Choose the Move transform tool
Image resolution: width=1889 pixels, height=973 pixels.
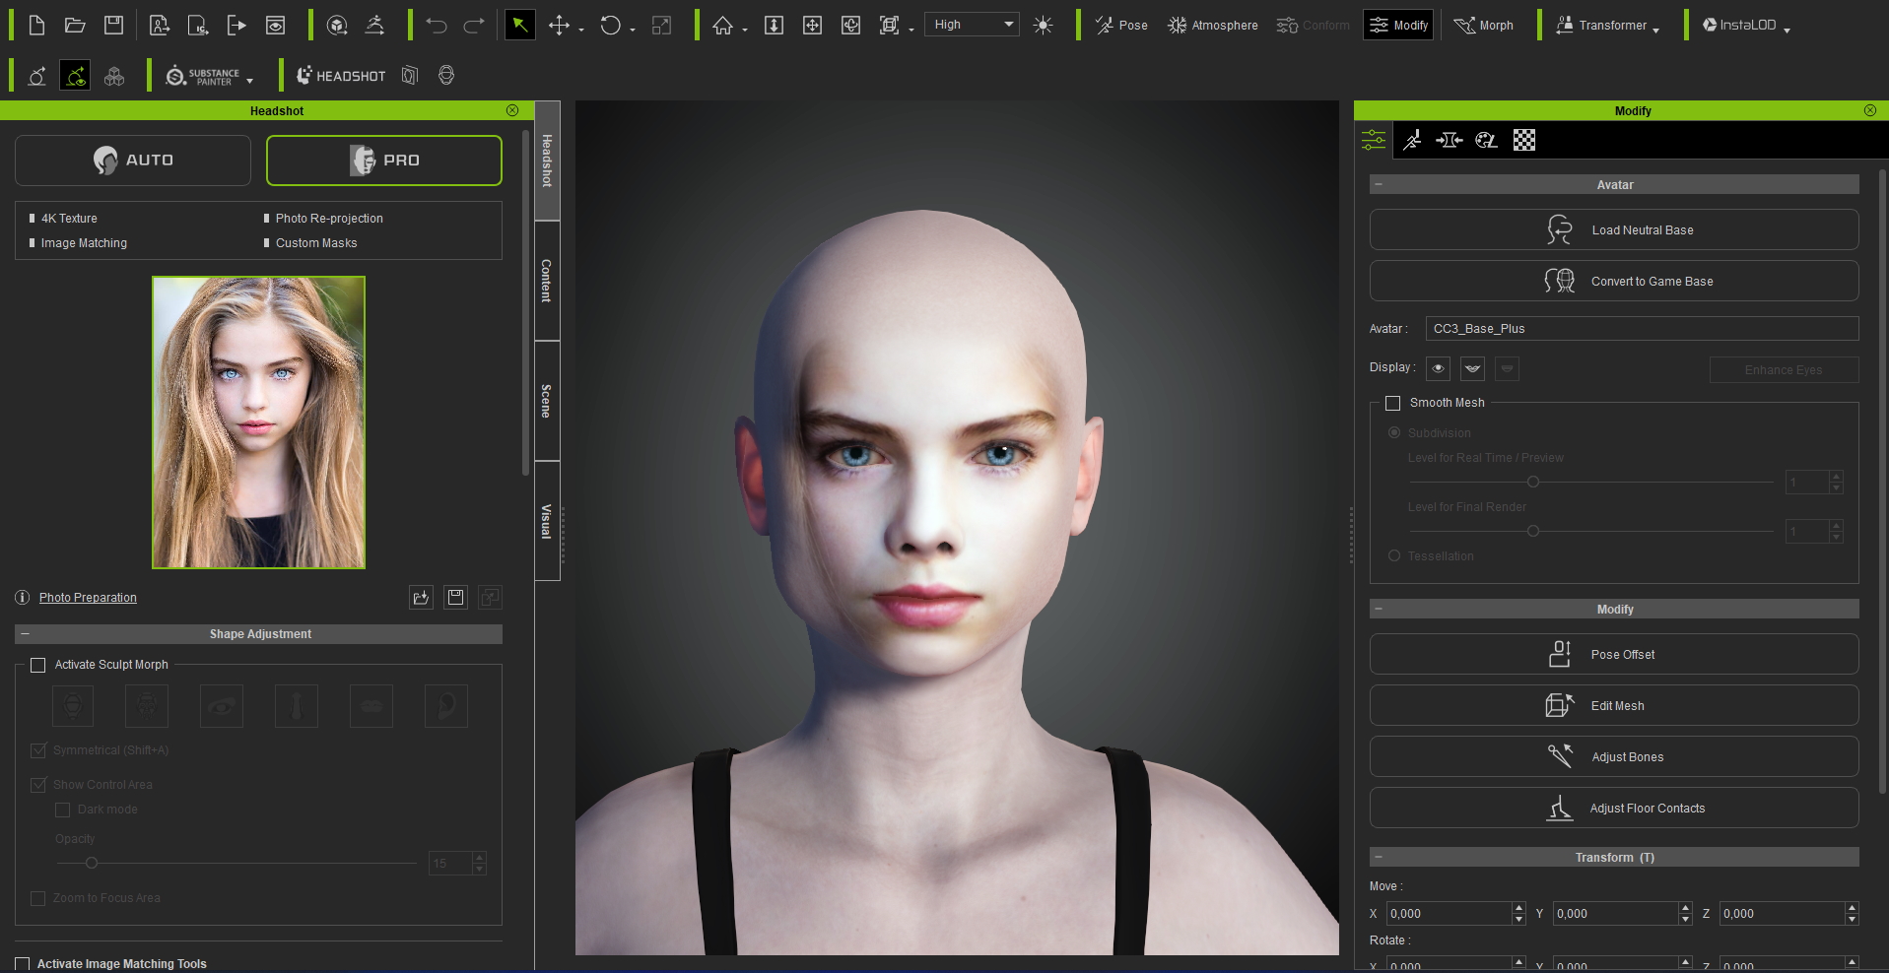(559, 26)
